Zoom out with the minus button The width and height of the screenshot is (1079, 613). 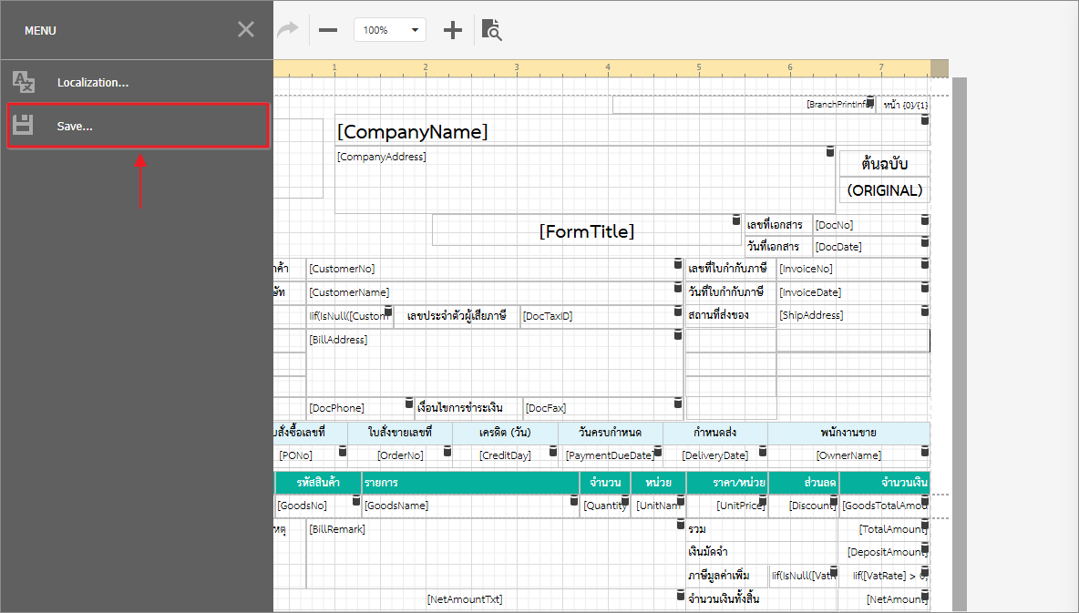click(328, 30)
